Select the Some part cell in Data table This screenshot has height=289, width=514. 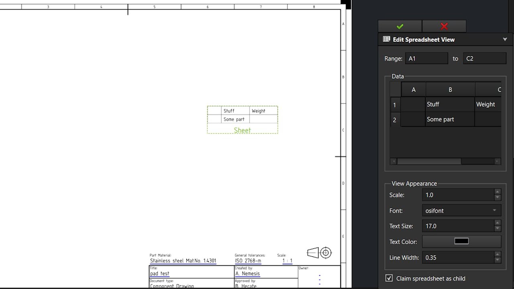tap(450, 119)
